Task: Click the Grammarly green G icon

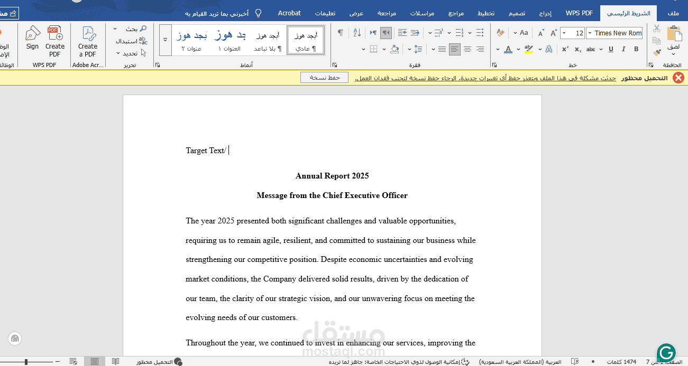Action: (x=666, y=353)
